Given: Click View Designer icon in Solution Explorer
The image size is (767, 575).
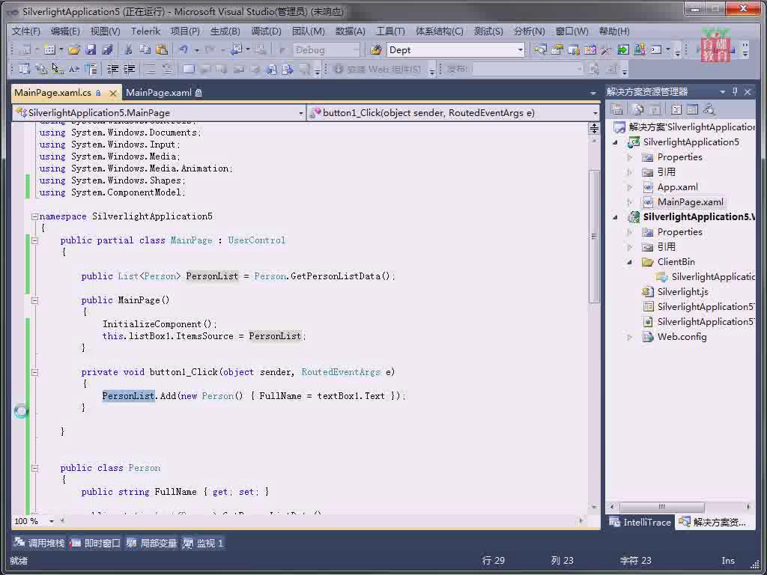Looking at the screenshot, I should [x=693, y=109].
